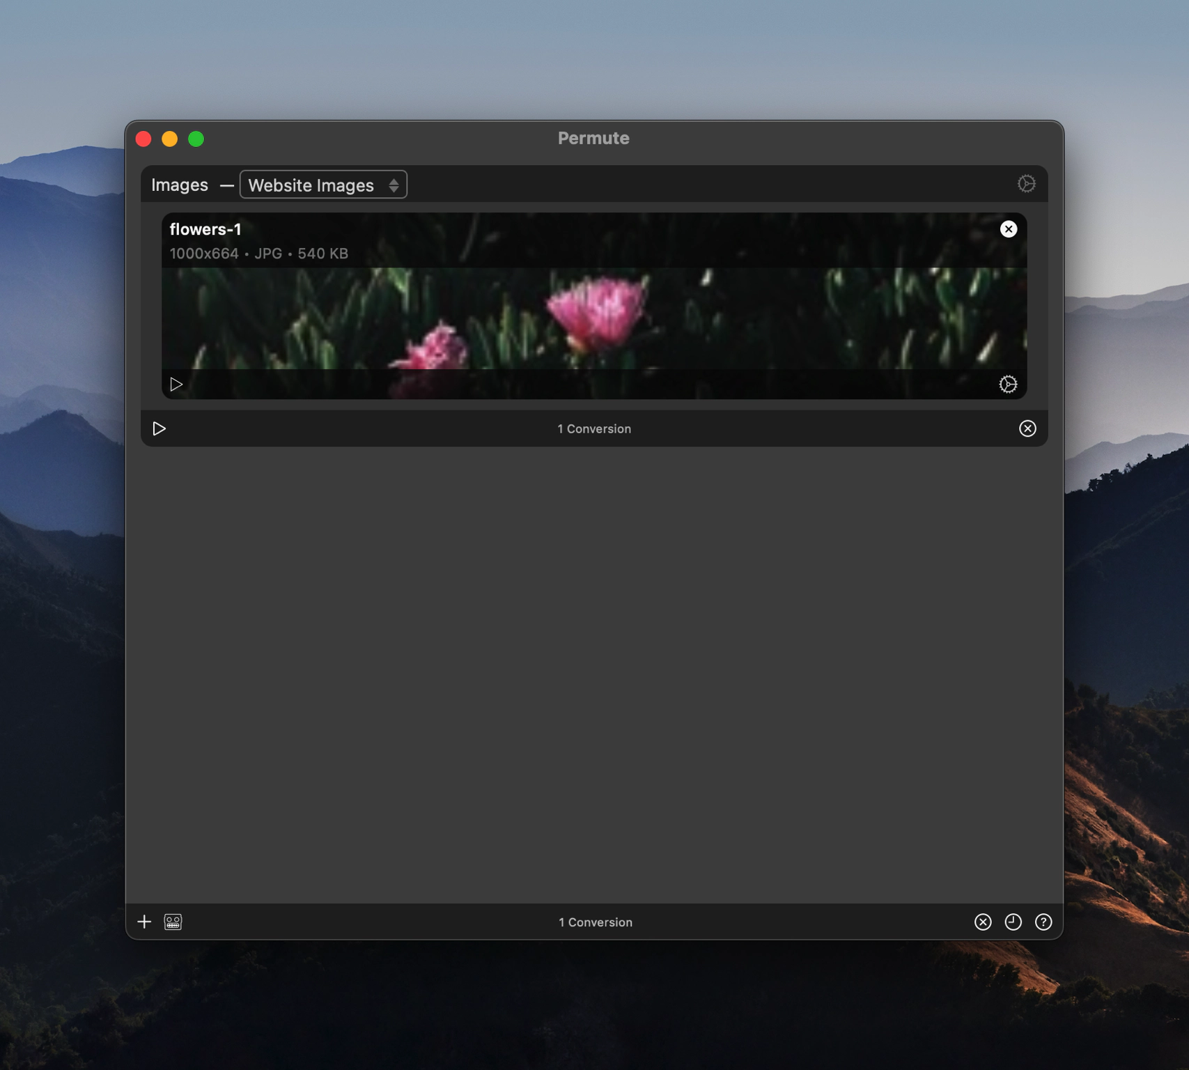
Task: Click the 1000x664 • JPG • 540 KB details
Action: pos(259,254)
